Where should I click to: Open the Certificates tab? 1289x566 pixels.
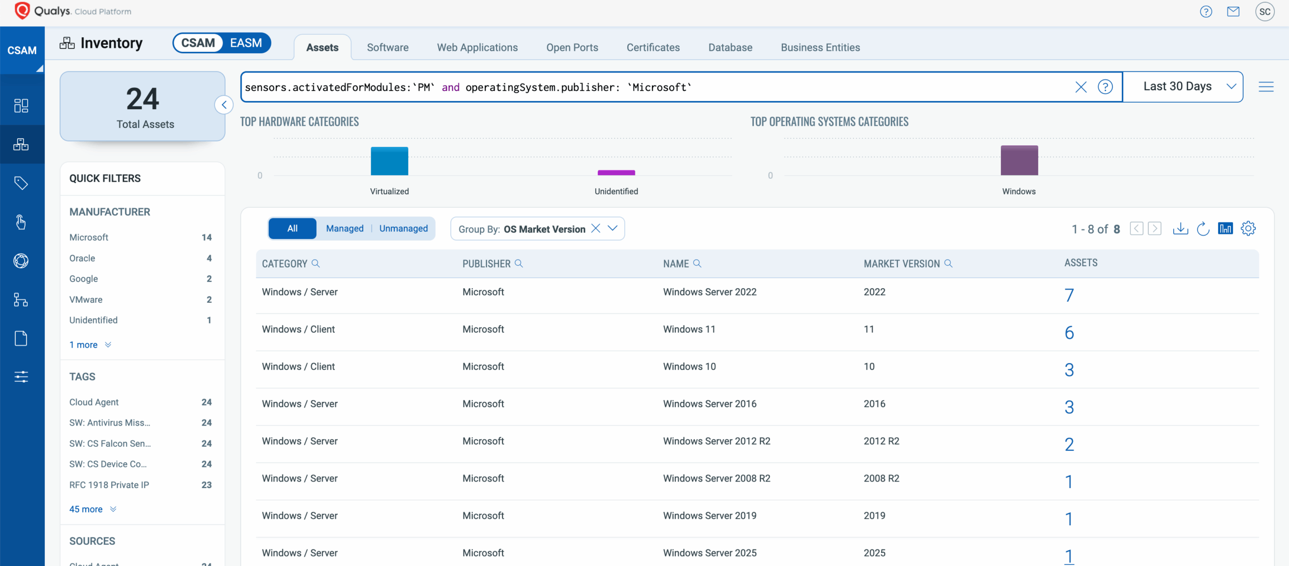[653, 48]
